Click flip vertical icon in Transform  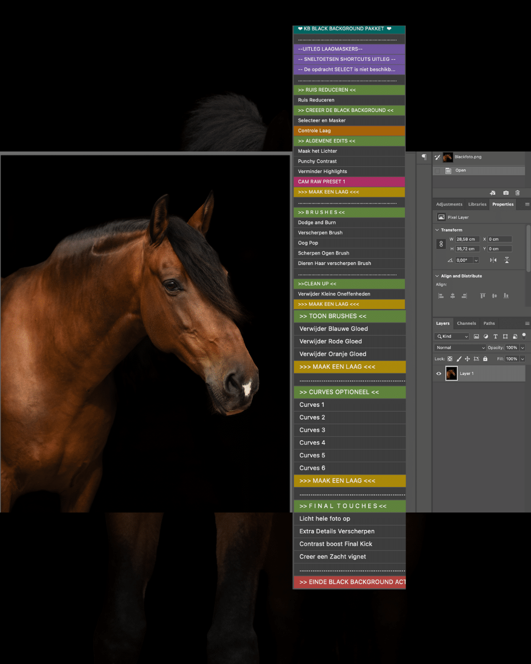tap(507, 260)
